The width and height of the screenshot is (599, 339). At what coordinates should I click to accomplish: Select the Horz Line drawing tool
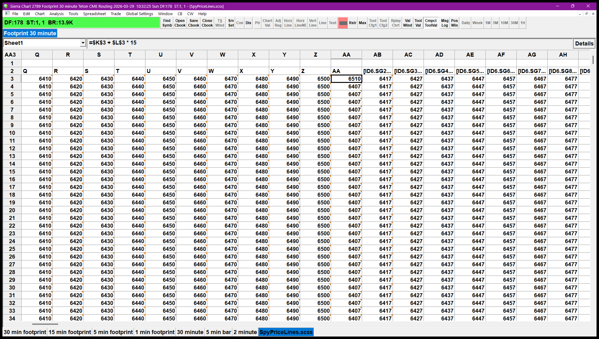288,23
